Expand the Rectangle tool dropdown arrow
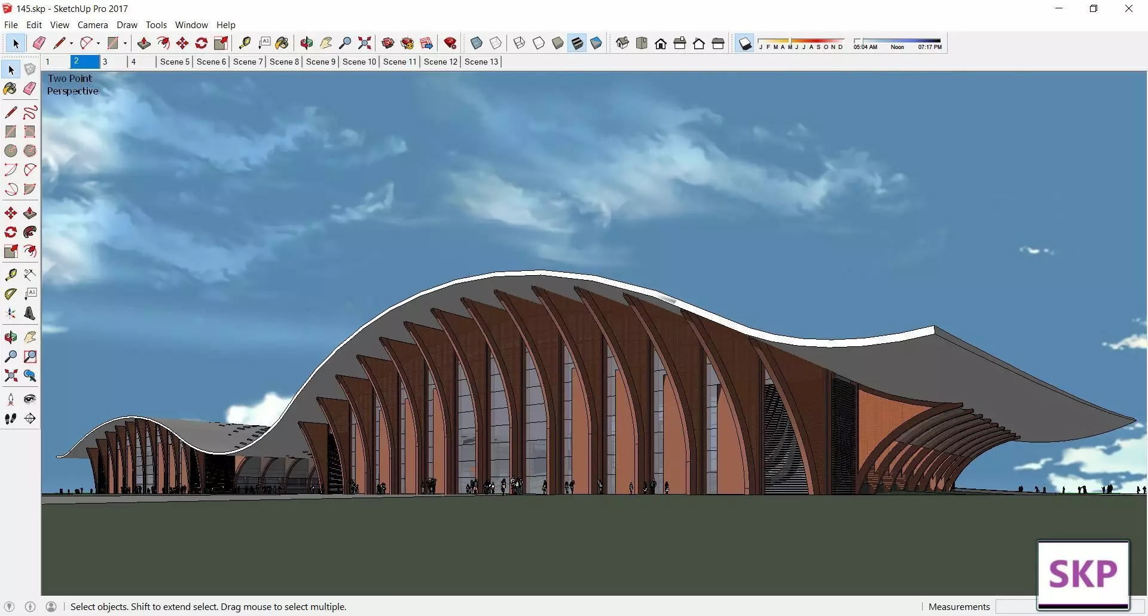Screen dimensions: 1148x616 pos(125,43)
